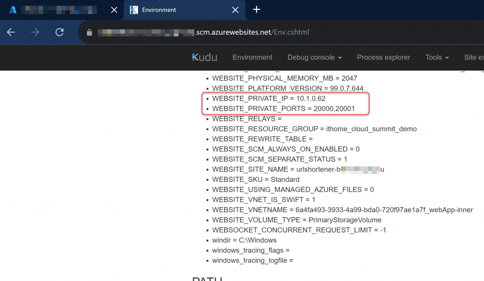484x281 pixels.
Task: Click the WEBSITE_VNETNAME entry text
Action: 342,210
